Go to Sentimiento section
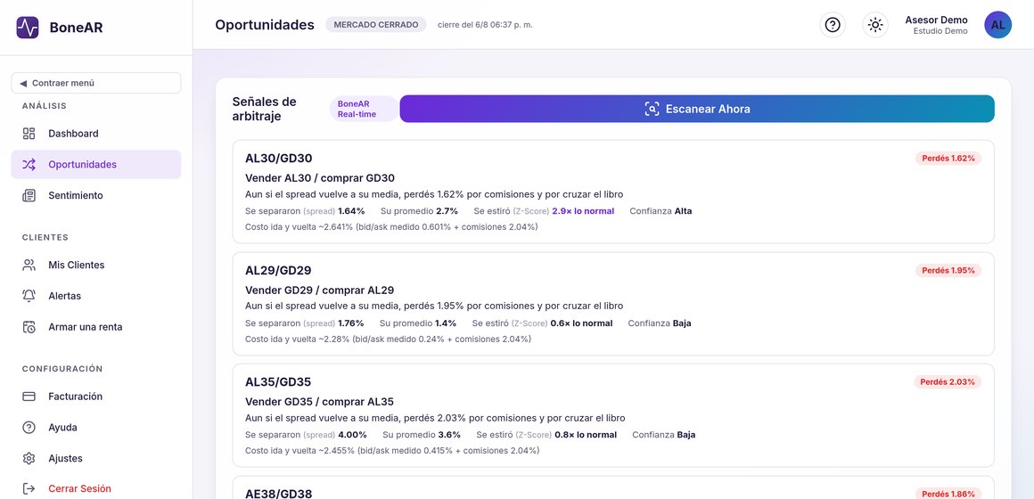1034x499 pixels. click(96, 196)
